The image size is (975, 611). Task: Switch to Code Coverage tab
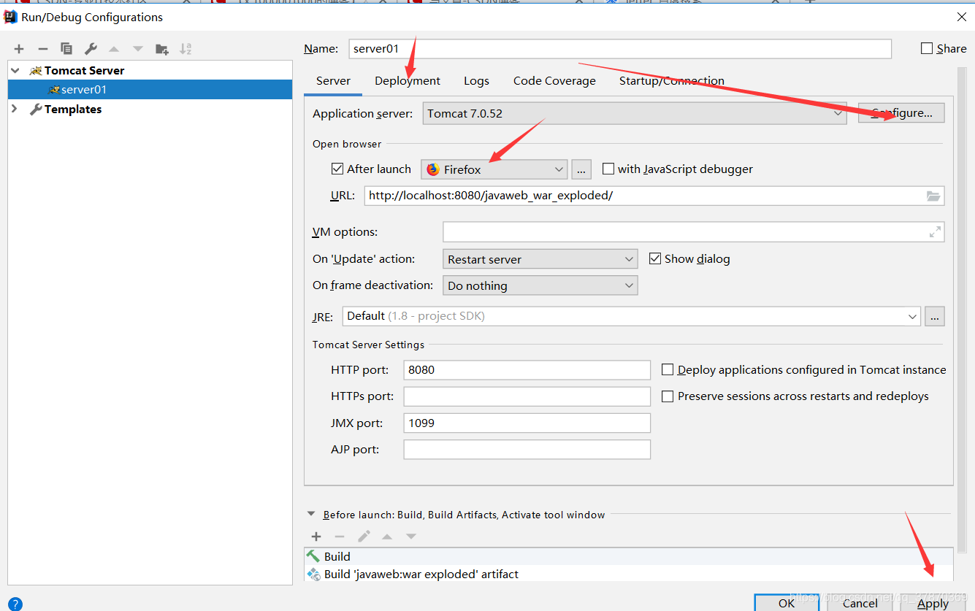(x=554, y=81)
